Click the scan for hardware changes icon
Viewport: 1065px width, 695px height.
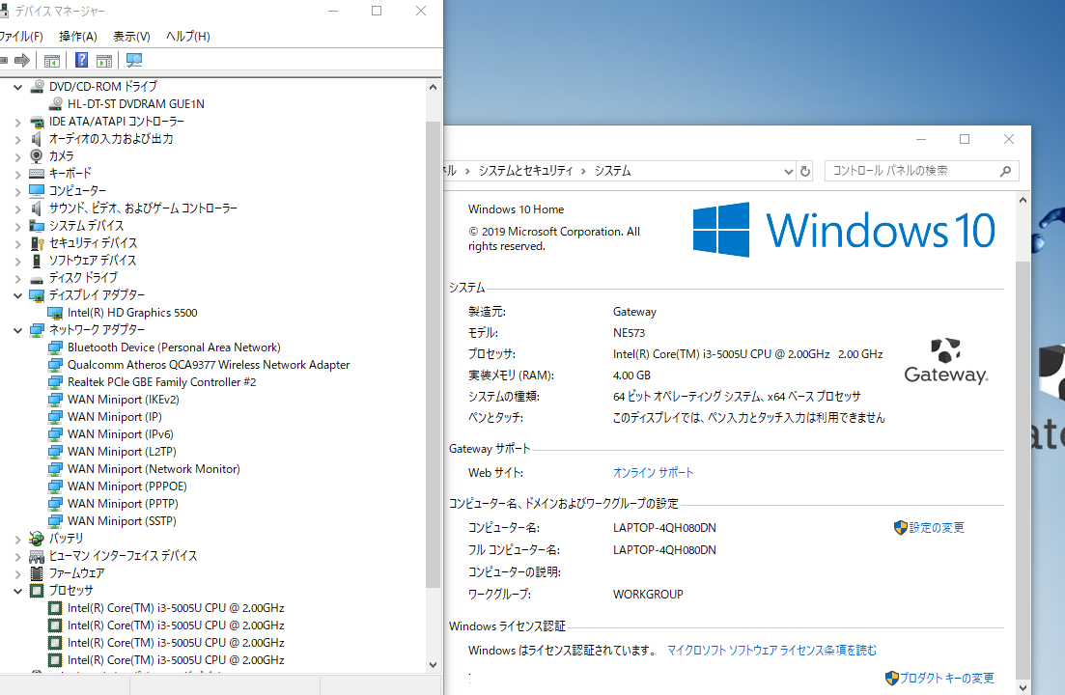tap(134, 61)
